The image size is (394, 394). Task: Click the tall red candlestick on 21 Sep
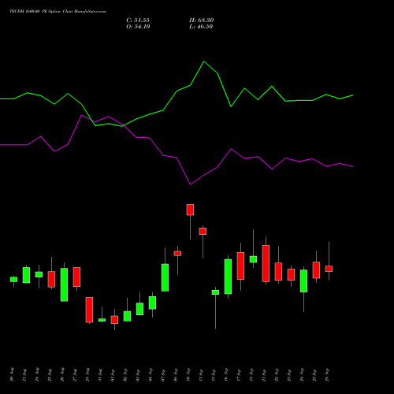tap(266, 263)
